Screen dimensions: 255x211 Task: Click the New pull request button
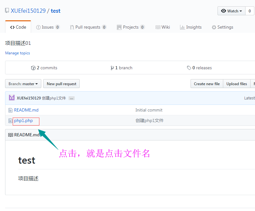pos(62,84)
